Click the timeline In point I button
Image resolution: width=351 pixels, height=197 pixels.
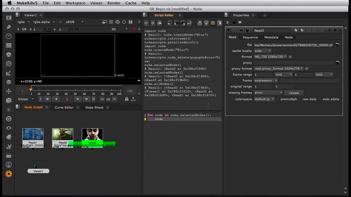40,99
